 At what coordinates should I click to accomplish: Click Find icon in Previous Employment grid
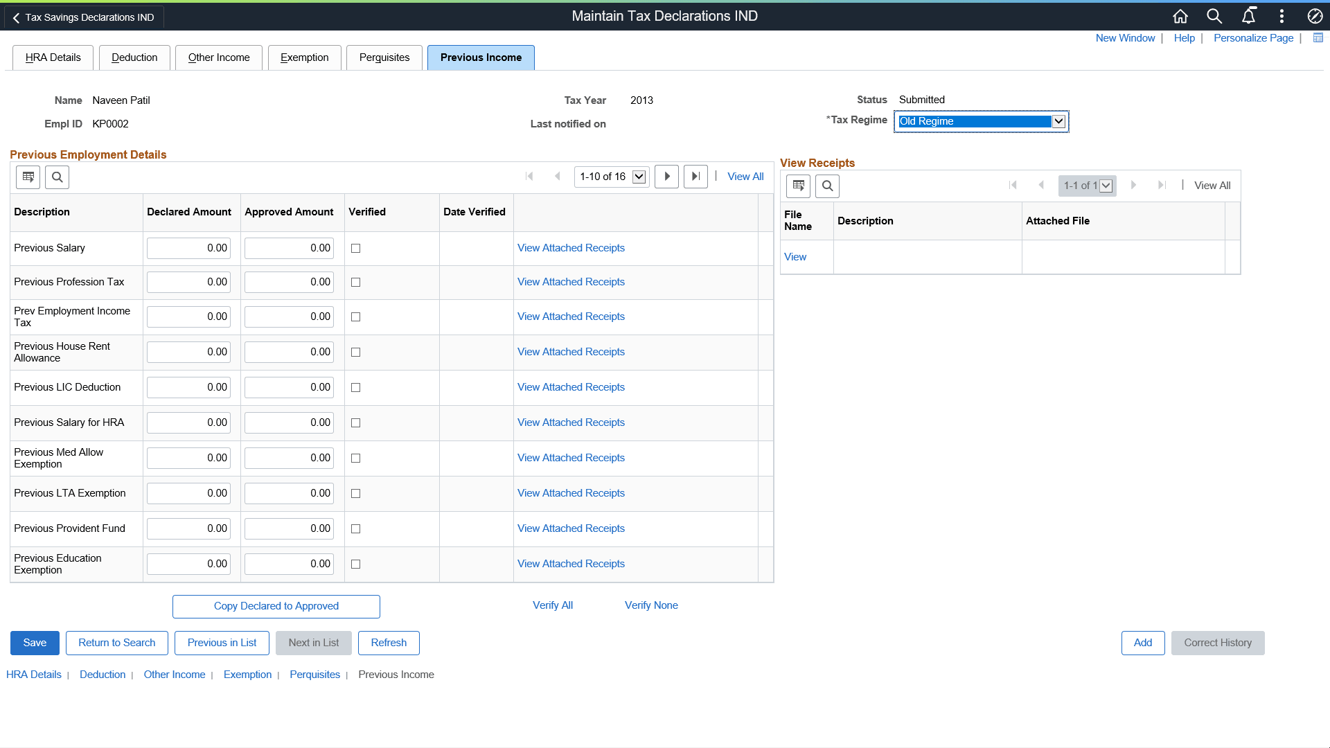pos(57,177)
